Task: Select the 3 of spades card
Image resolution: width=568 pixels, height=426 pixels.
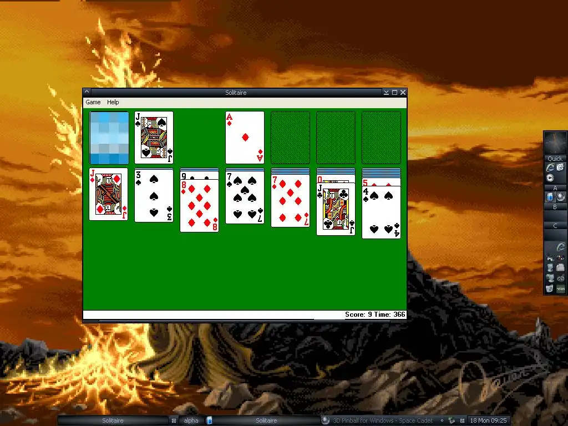Action: coord(154,195)
